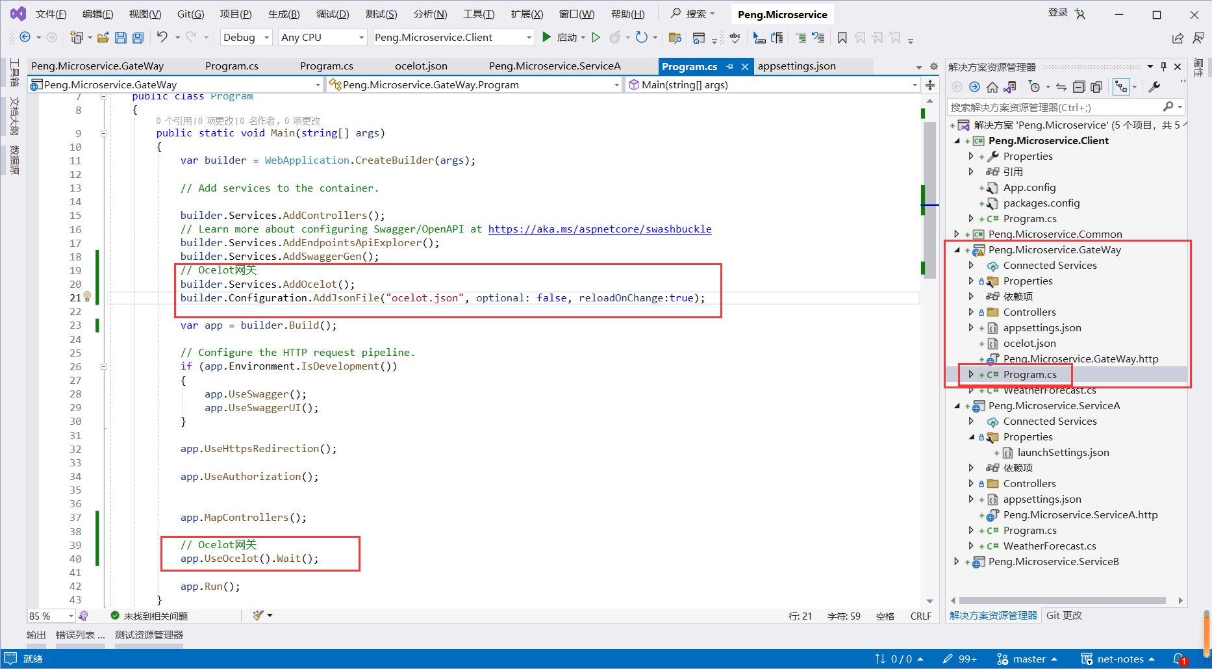The width and height of the screenshot is (1212, 669).
Task: Click the title bar 搜索 search box
Action: click(x=692, y=14)
